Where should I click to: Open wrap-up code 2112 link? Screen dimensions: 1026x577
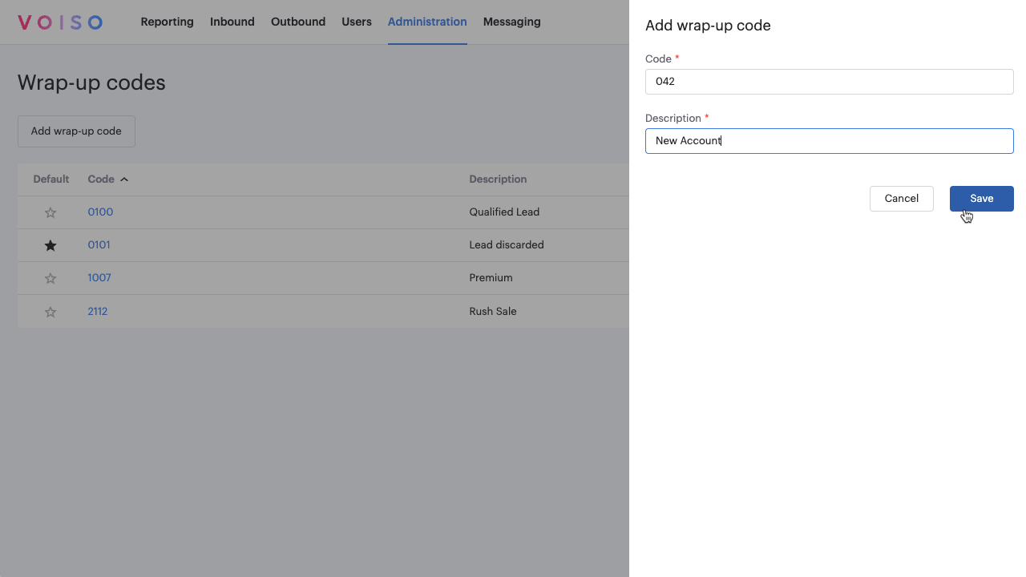click(x=97, y=311)
